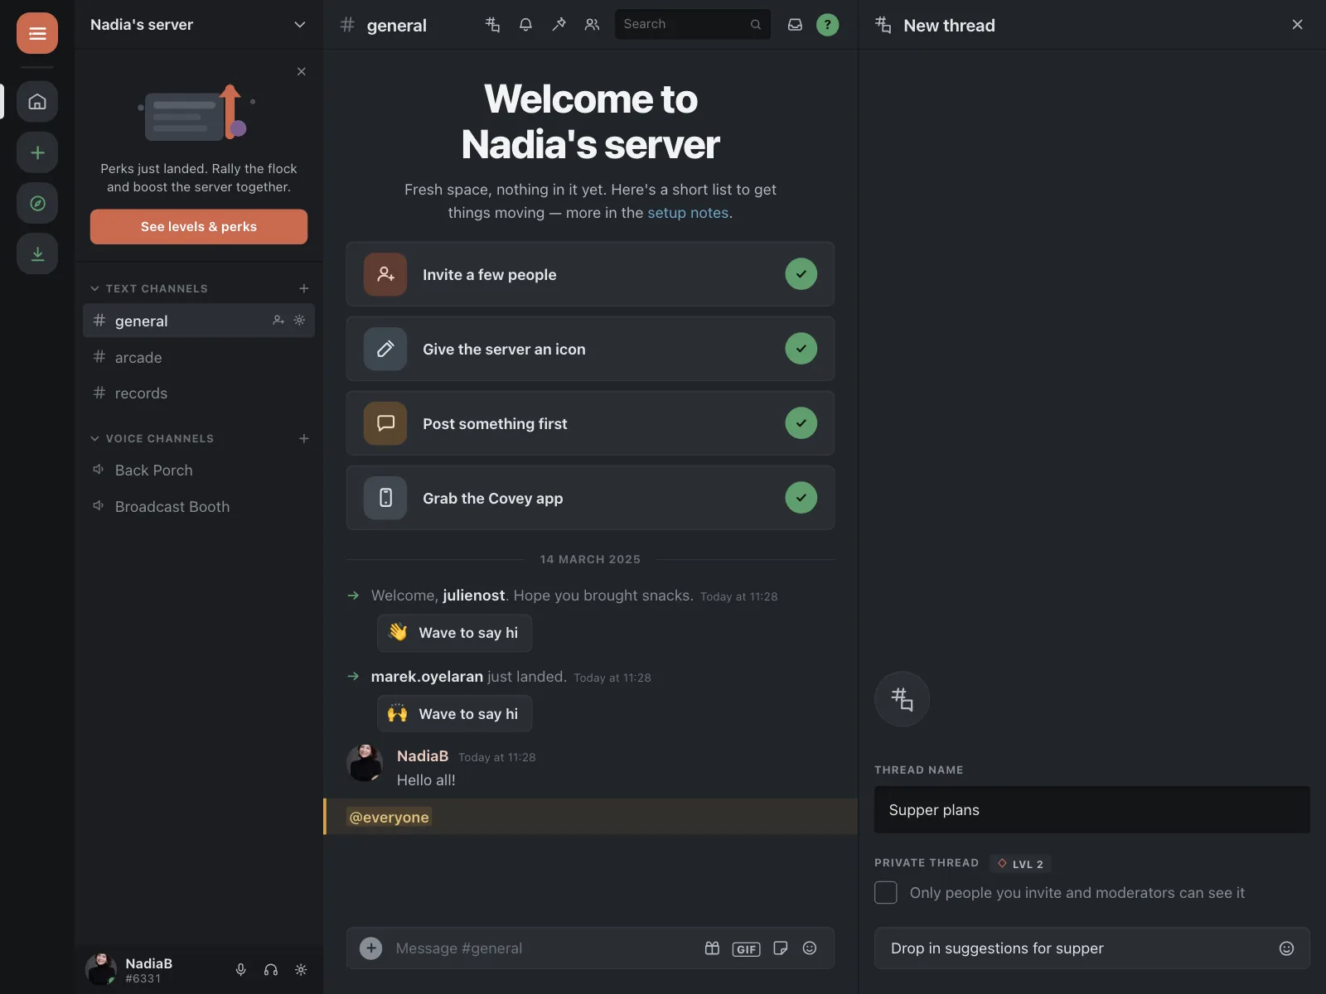1326x994 pixels.
Task: Open the inbox
Action: (x=795, y=25)
